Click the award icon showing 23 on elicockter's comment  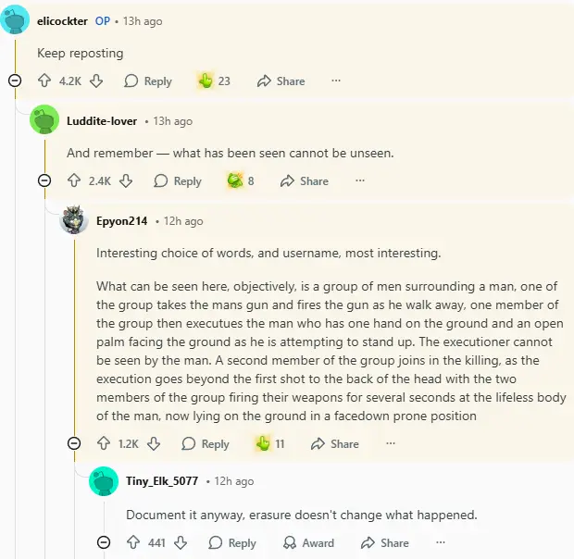click(206, 81)
